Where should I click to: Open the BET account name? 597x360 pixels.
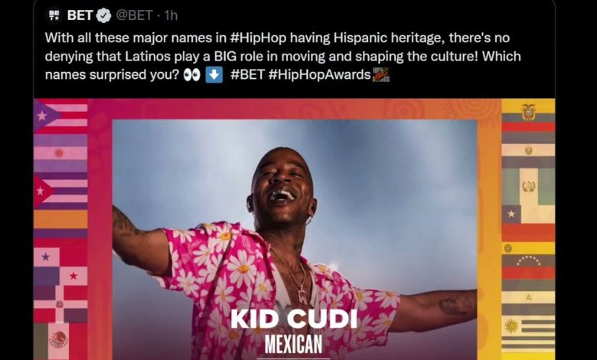pos(80,15)
